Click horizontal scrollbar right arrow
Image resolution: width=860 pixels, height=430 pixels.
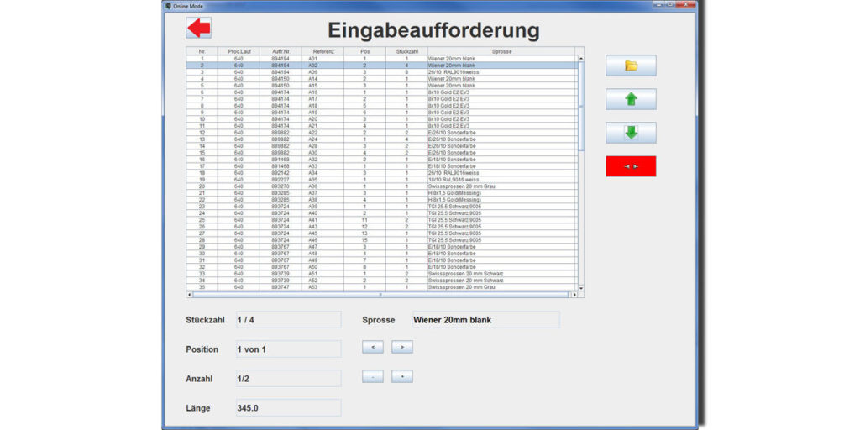point(574,295)
